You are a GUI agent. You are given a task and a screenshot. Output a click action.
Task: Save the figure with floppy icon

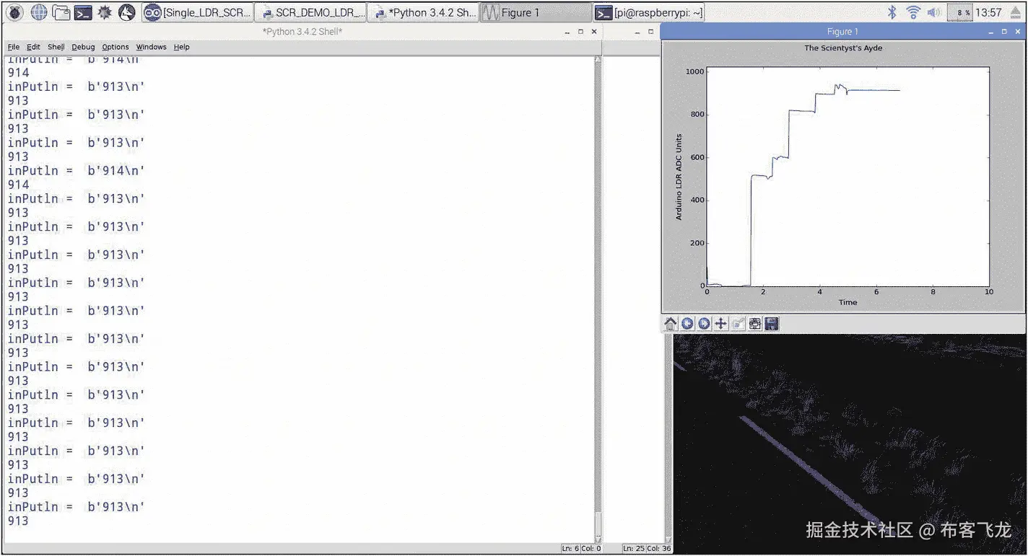click(772, 324)
